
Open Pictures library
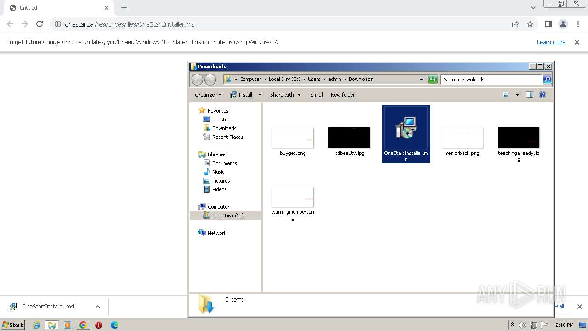[221, 181]
